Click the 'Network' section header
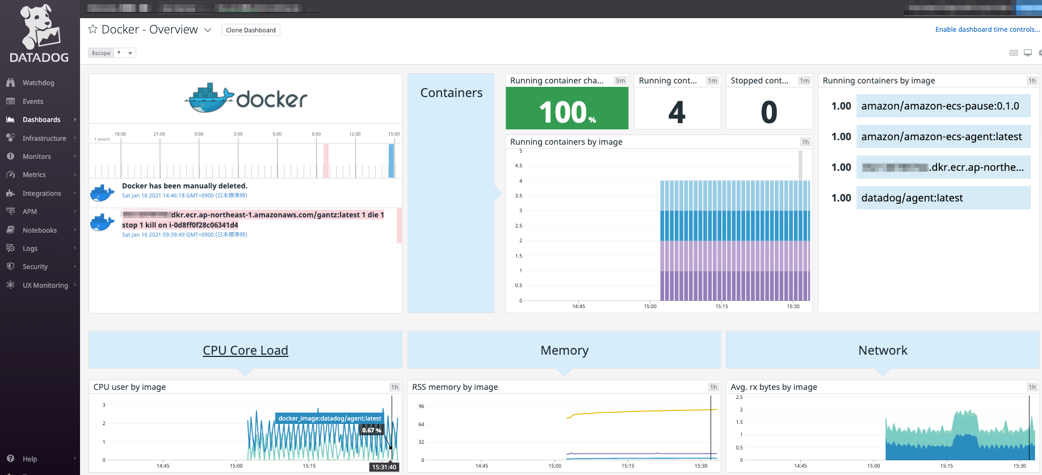The image size is (1042, 475). click(x=883, y=350)
